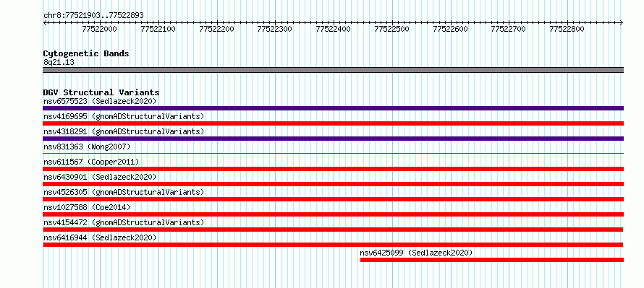Viewport: 644px width, 288px height.
Task: Select the short red bar for nsv6425099
Action: pyautogui.click(x=492, y=260)
